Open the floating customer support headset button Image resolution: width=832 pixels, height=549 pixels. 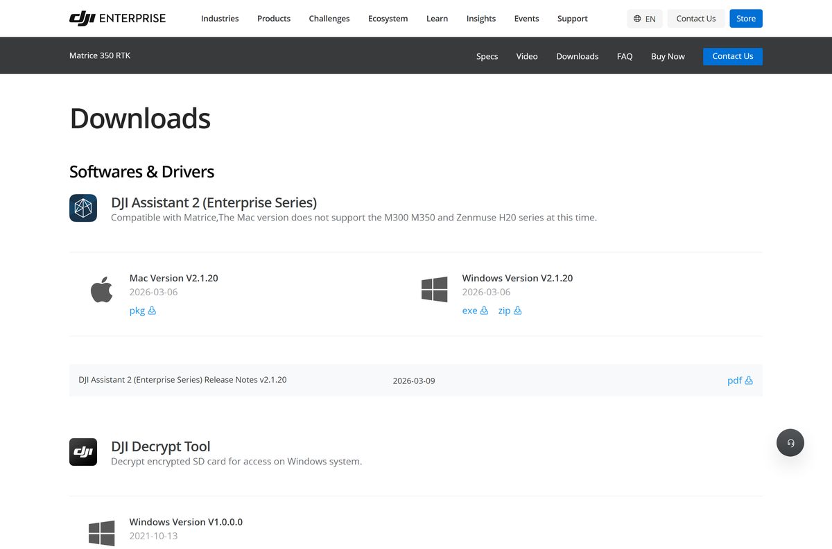790,442
